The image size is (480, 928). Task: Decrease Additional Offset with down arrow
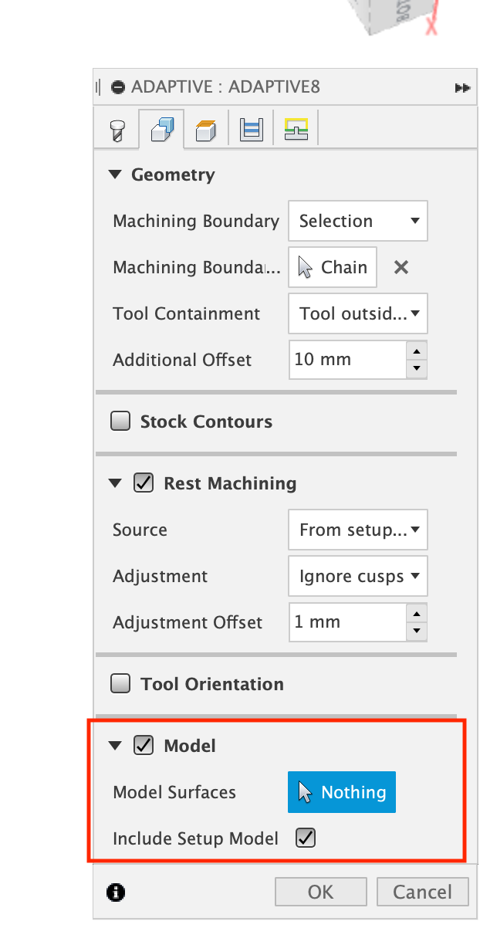point(417,369)
